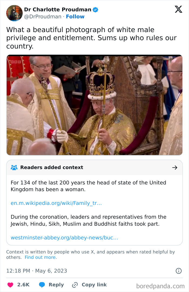Viewport: 189px width, 292px height.
Task: Like the tweet using the heart icon
Action: pyautogui.click(x=11, y=285)
